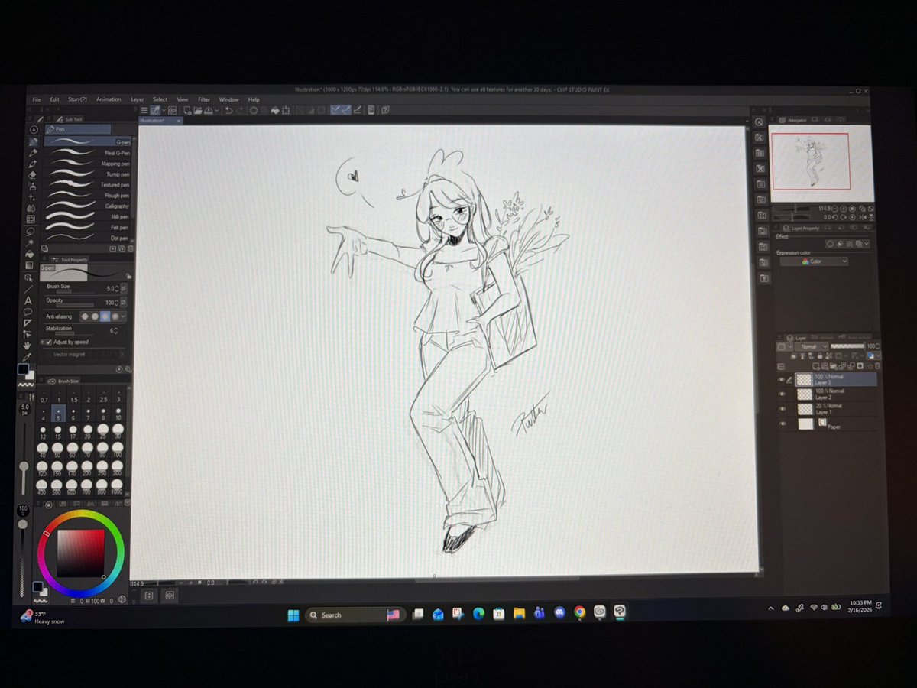Viewport: 917px width, 688px height.
Task: Expand the Anti-aliasing options dropdown arrow
Action: (x=123, y=316)
